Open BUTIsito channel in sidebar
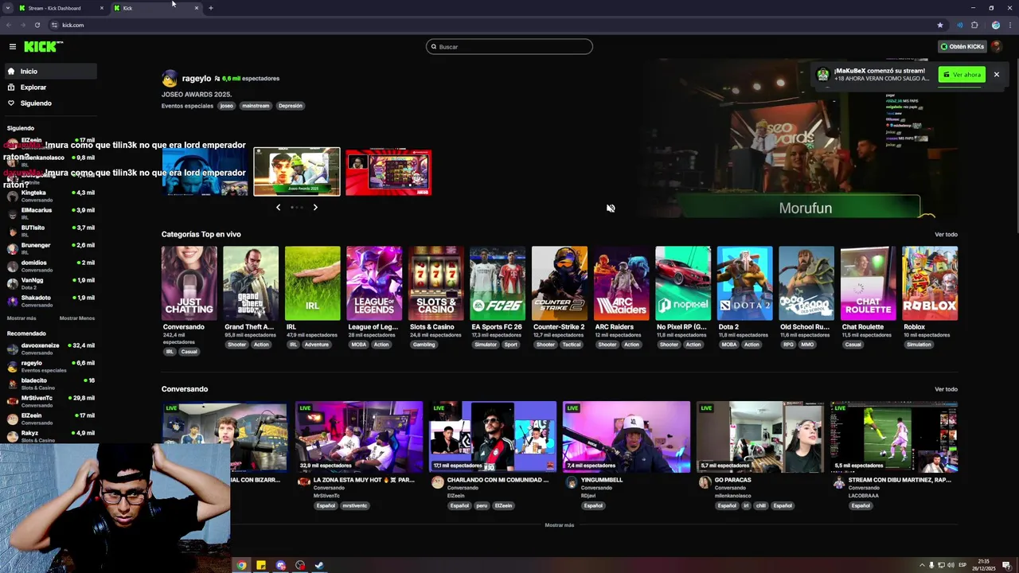1019x573 pixels. 50,231
